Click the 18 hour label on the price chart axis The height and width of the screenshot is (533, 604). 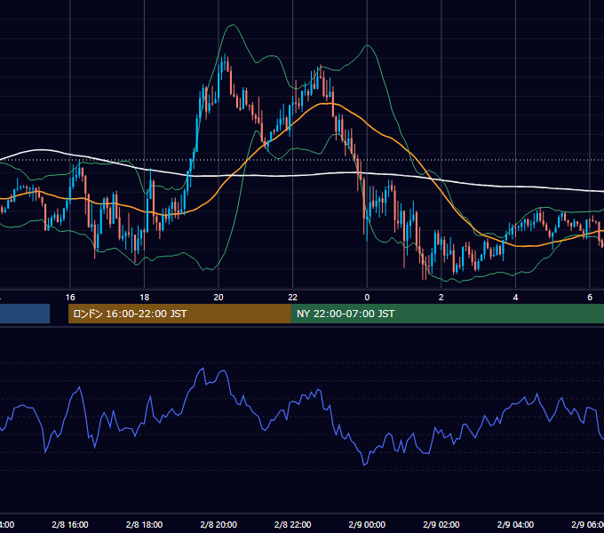click(x=144, y=298)
